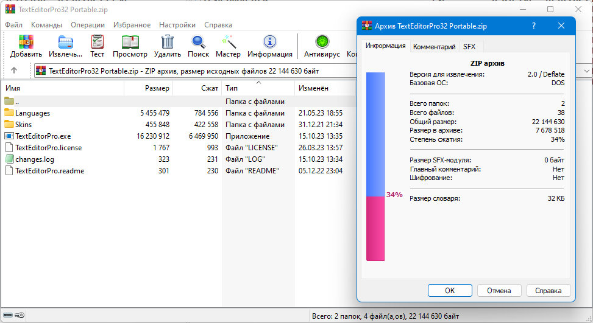Click the drive and key status bar icon
Image resolution: width=593 pixels, height=323 pixels.
(13, 315)
